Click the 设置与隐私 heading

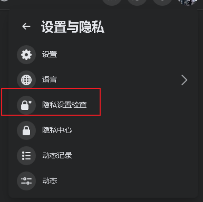point(73,27)
